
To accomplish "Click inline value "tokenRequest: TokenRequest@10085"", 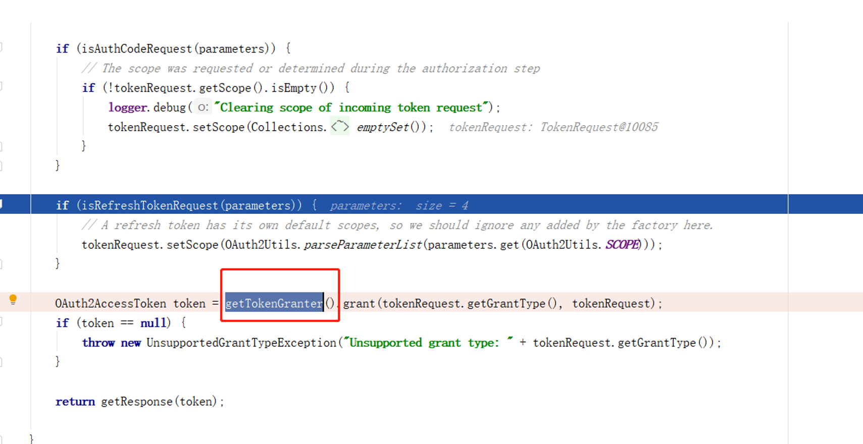I will [553, 127].
